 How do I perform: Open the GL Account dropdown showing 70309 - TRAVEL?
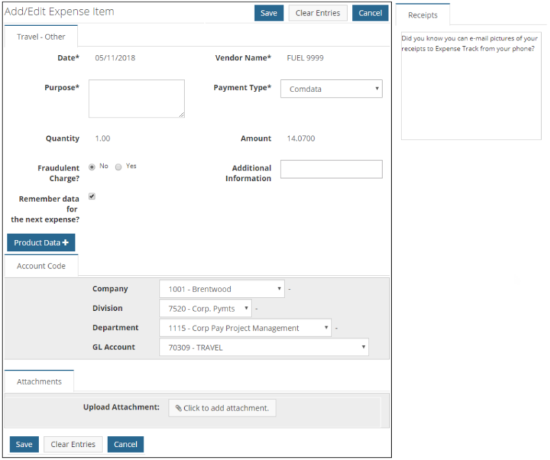click(x=264, y=347)
